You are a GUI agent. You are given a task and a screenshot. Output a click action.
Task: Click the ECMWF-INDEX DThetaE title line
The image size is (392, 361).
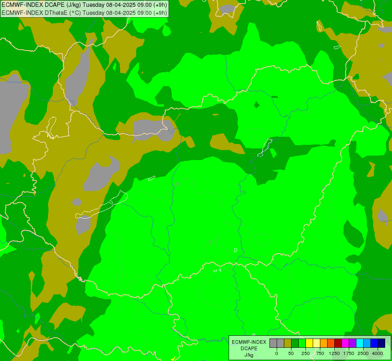tap(84, 12)
